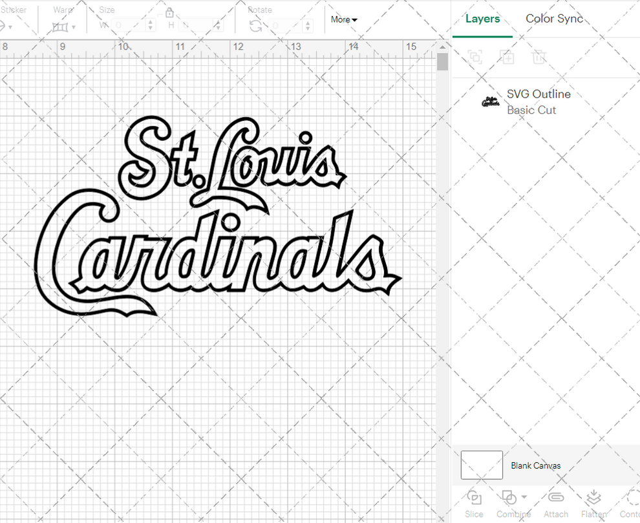640x523 pixels.
Task: Apply the Flatten tool
Action: [593, 503]
